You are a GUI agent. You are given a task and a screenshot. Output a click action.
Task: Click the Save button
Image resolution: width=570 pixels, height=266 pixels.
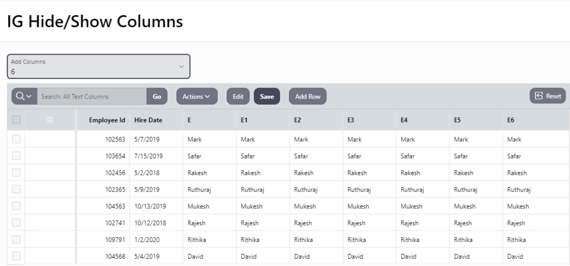(267, 96)
